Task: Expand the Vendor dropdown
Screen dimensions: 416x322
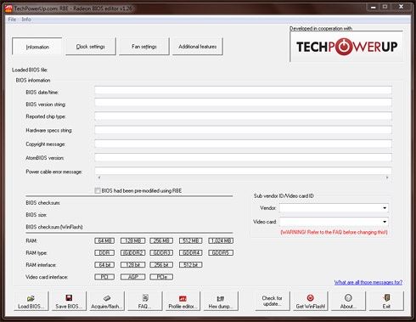Action: 385,208
